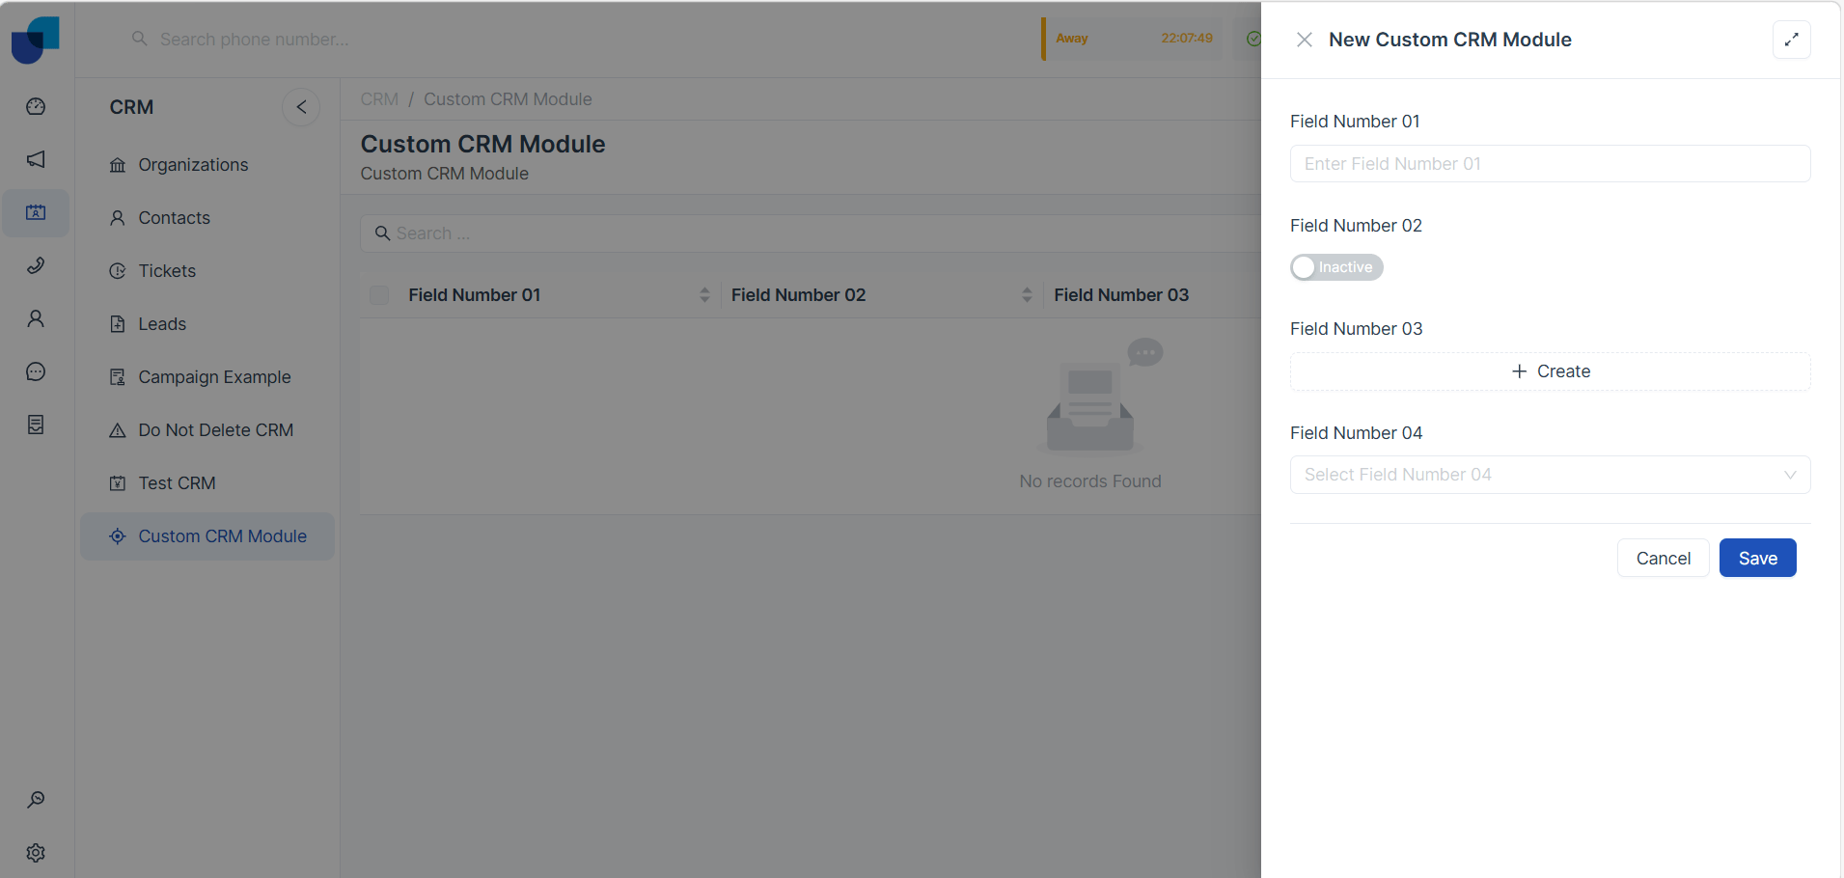1844x878 pixels.
Task: Open Organizations in the CRM menu
Action: pos(193,165)
